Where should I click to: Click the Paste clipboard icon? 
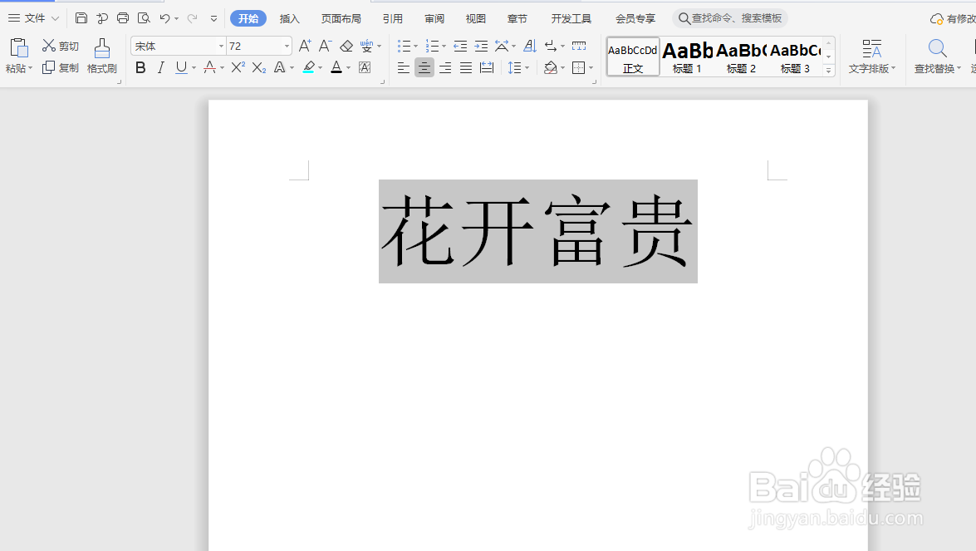(18, 48)
